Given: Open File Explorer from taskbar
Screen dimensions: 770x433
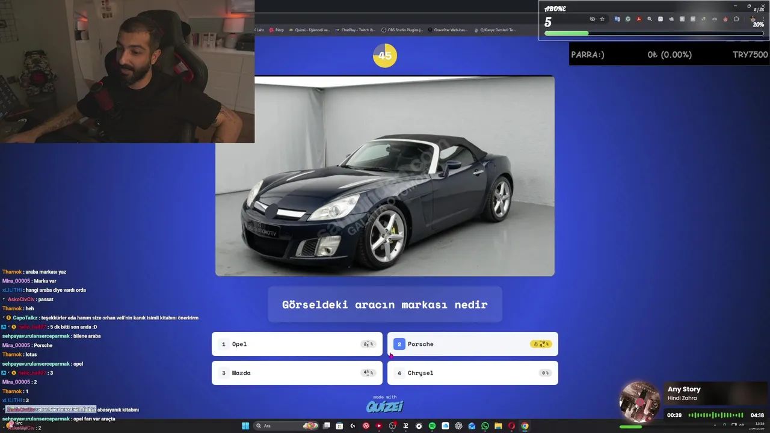Looking at the screenshot, I should coord(498,426).
